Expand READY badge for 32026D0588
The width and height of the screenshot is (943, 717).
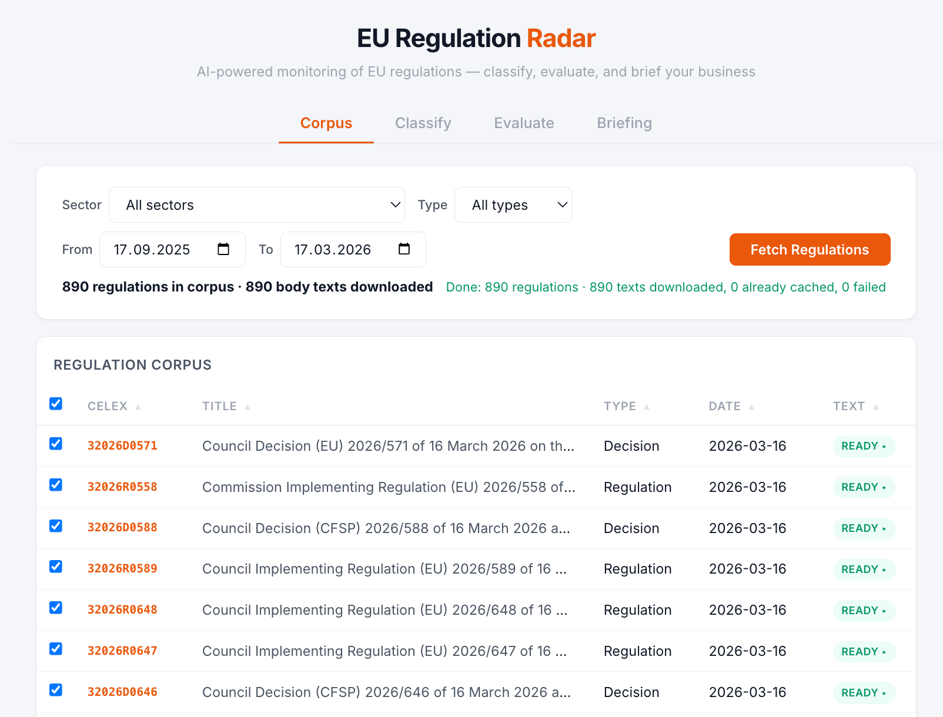(864, 528)
